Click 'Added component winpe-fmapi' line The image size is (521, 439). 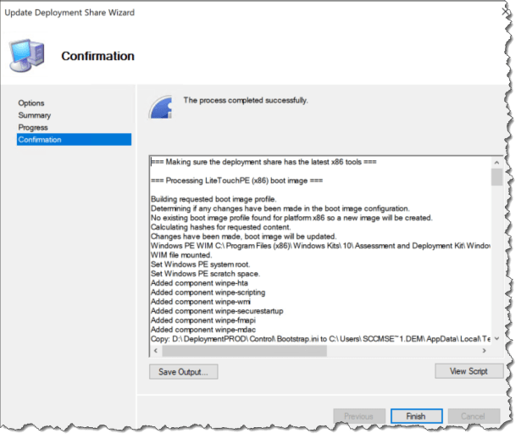point(203,320)
